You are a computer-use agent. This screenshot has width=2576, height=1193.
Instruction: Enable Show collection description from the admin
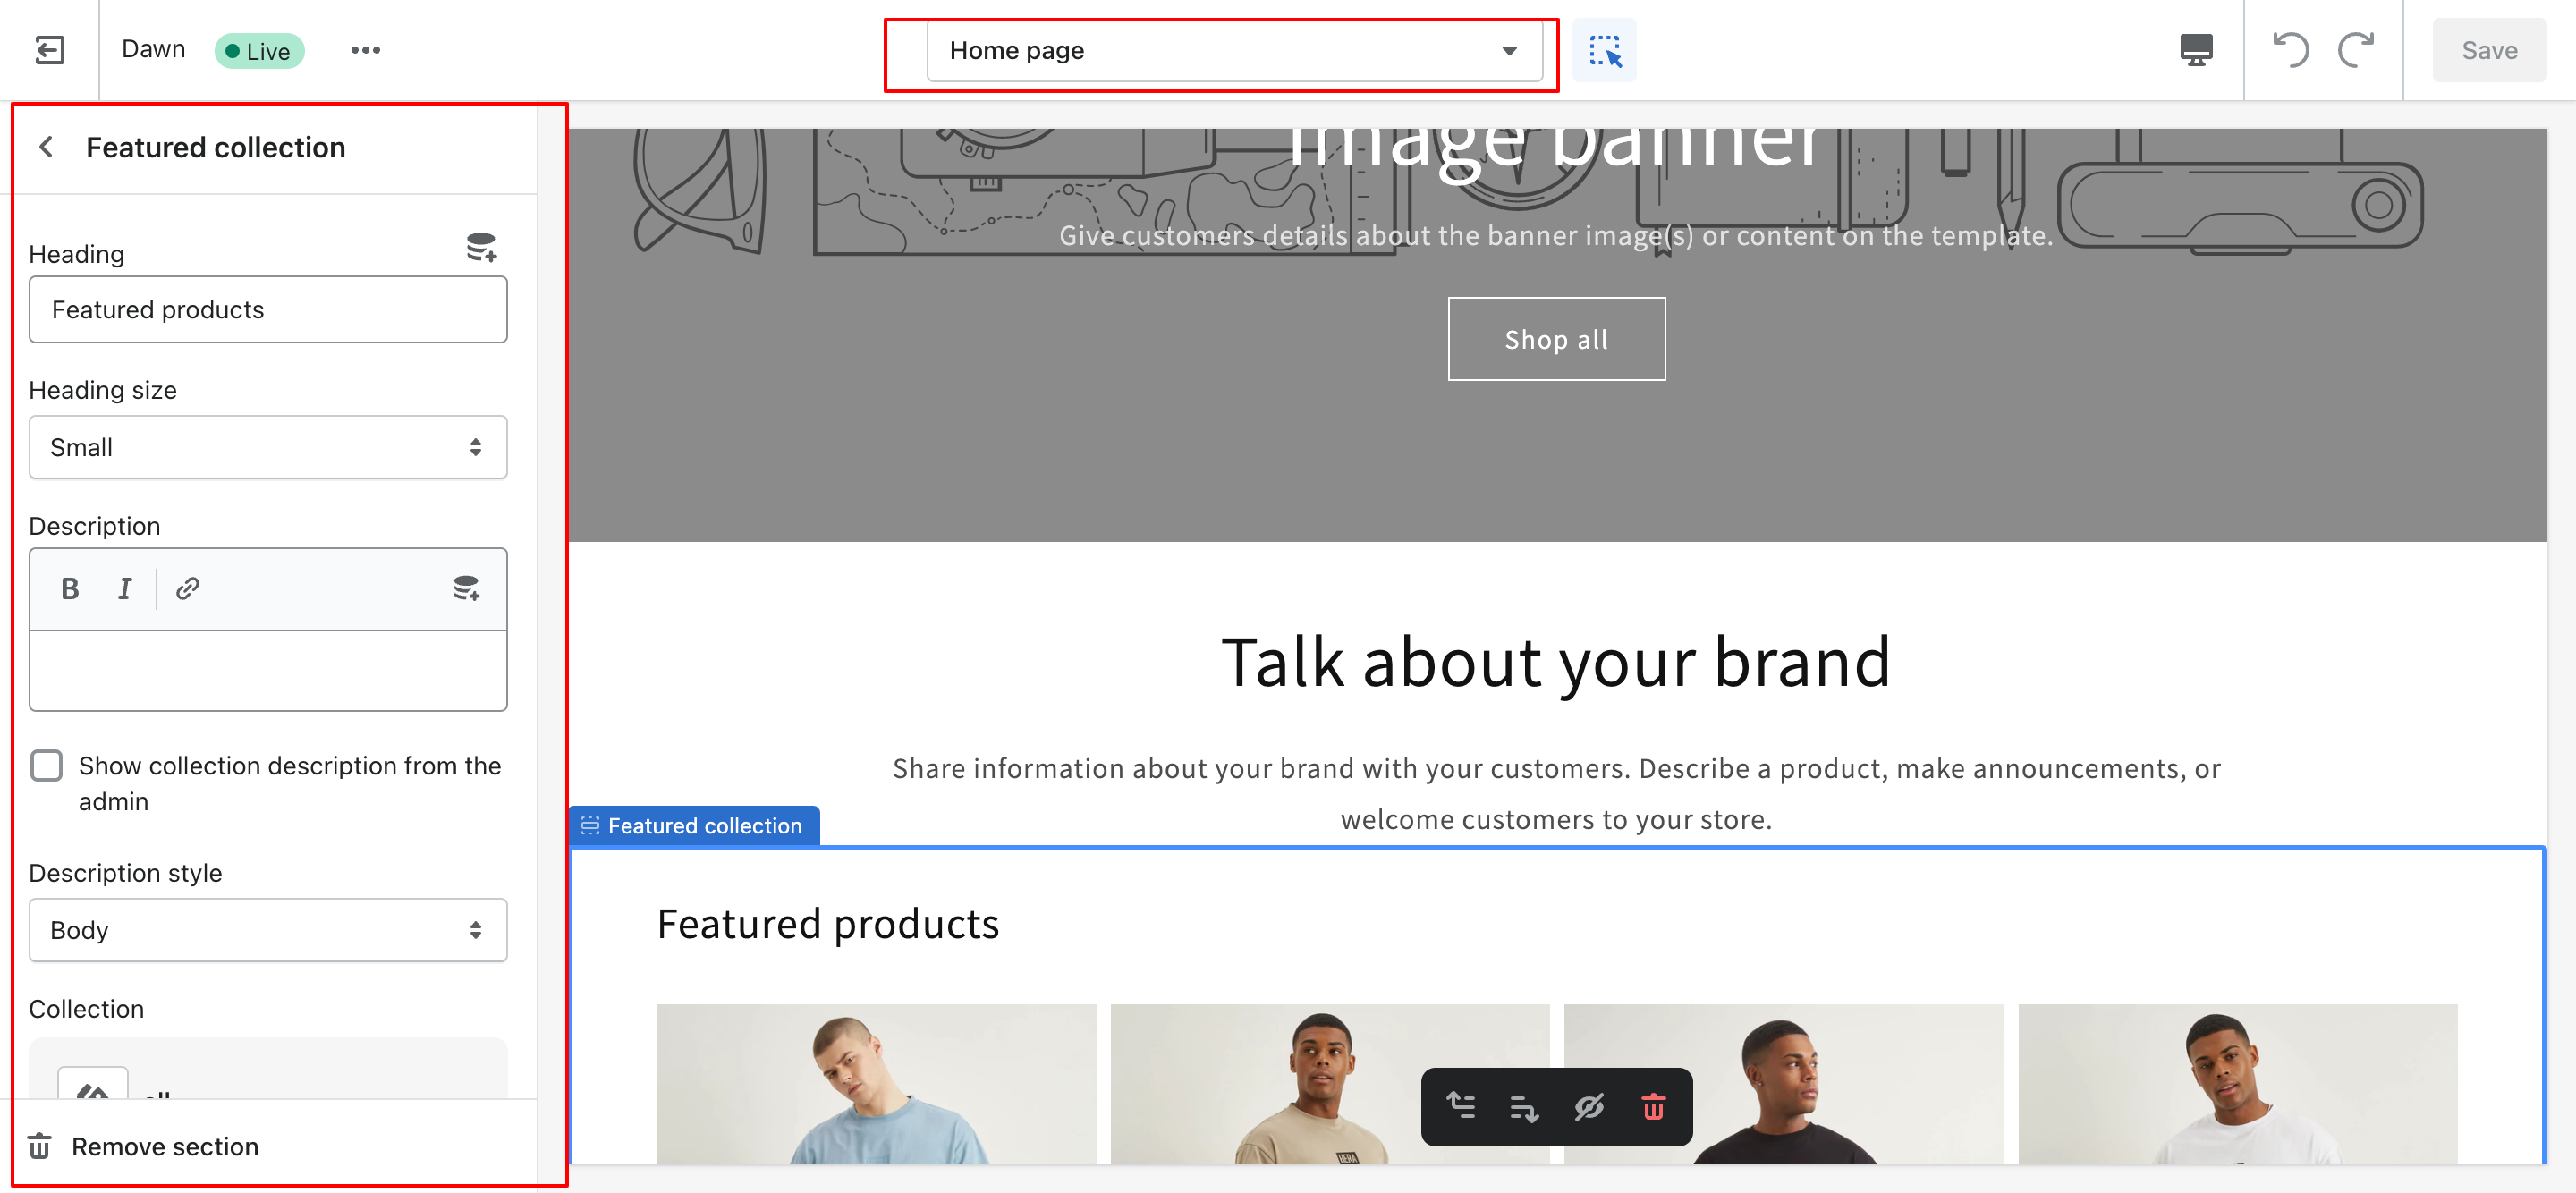click(x=46, y=766)
